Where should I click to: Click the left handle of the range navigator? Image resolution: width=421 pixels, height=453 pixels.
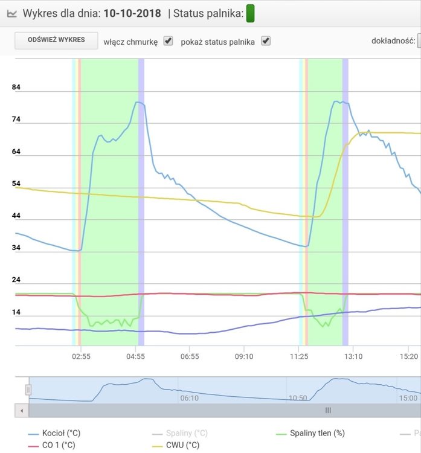coord(28,390)
